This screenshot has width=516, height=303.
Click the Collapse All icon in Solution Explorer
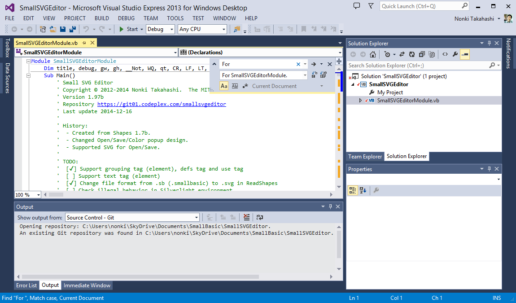tap(422, 54)
